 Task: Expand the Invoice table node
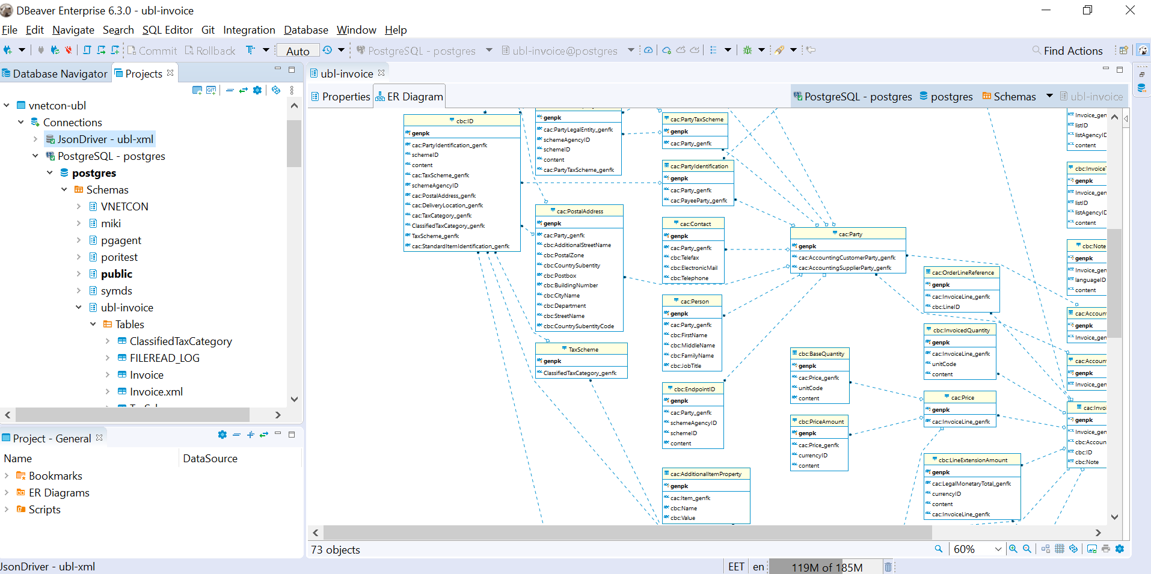[x=109, y=374]
